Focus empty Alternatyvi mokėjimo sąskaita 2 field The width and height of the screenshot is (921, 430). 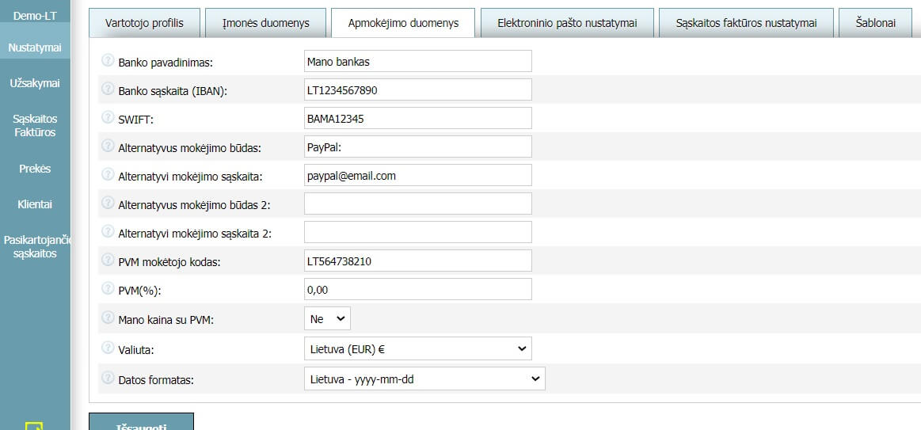click(417, 232)
